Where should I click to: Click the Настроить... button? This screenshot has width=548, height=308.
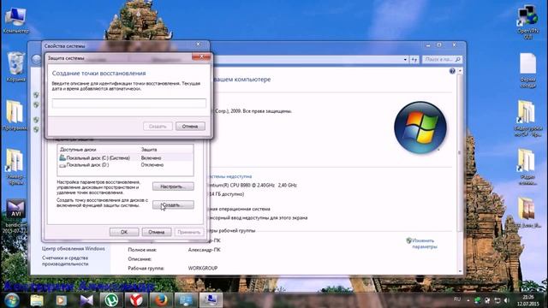pyautogui.click(x=173, y=187)
